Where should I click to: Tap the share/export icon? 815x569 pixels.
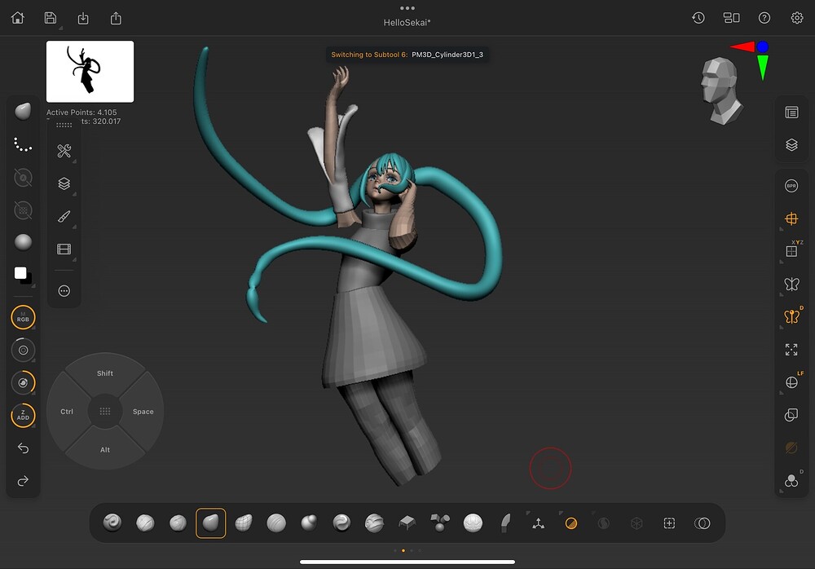[116, 19]
